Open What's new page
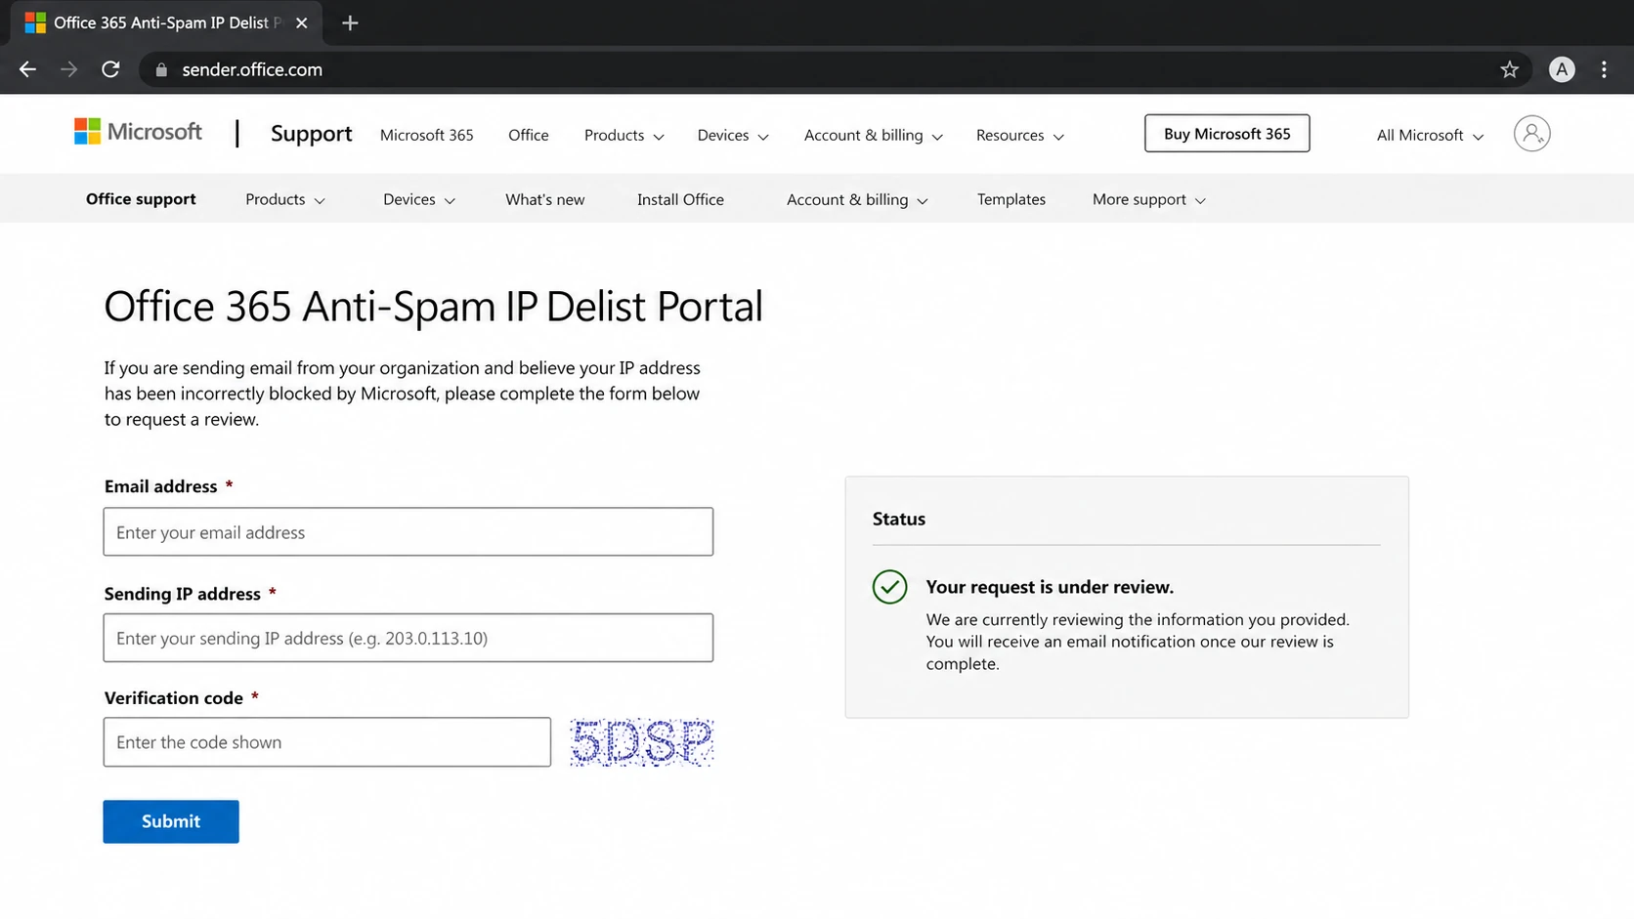Image resolution: width=1634 pixels, height=919 pixels. tap(544, 199)
